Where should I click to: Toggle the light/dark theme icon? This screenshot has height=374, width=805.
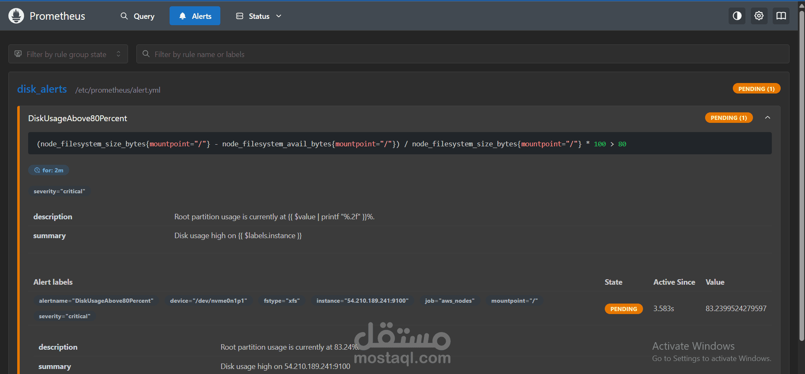[x=737, y=16]
